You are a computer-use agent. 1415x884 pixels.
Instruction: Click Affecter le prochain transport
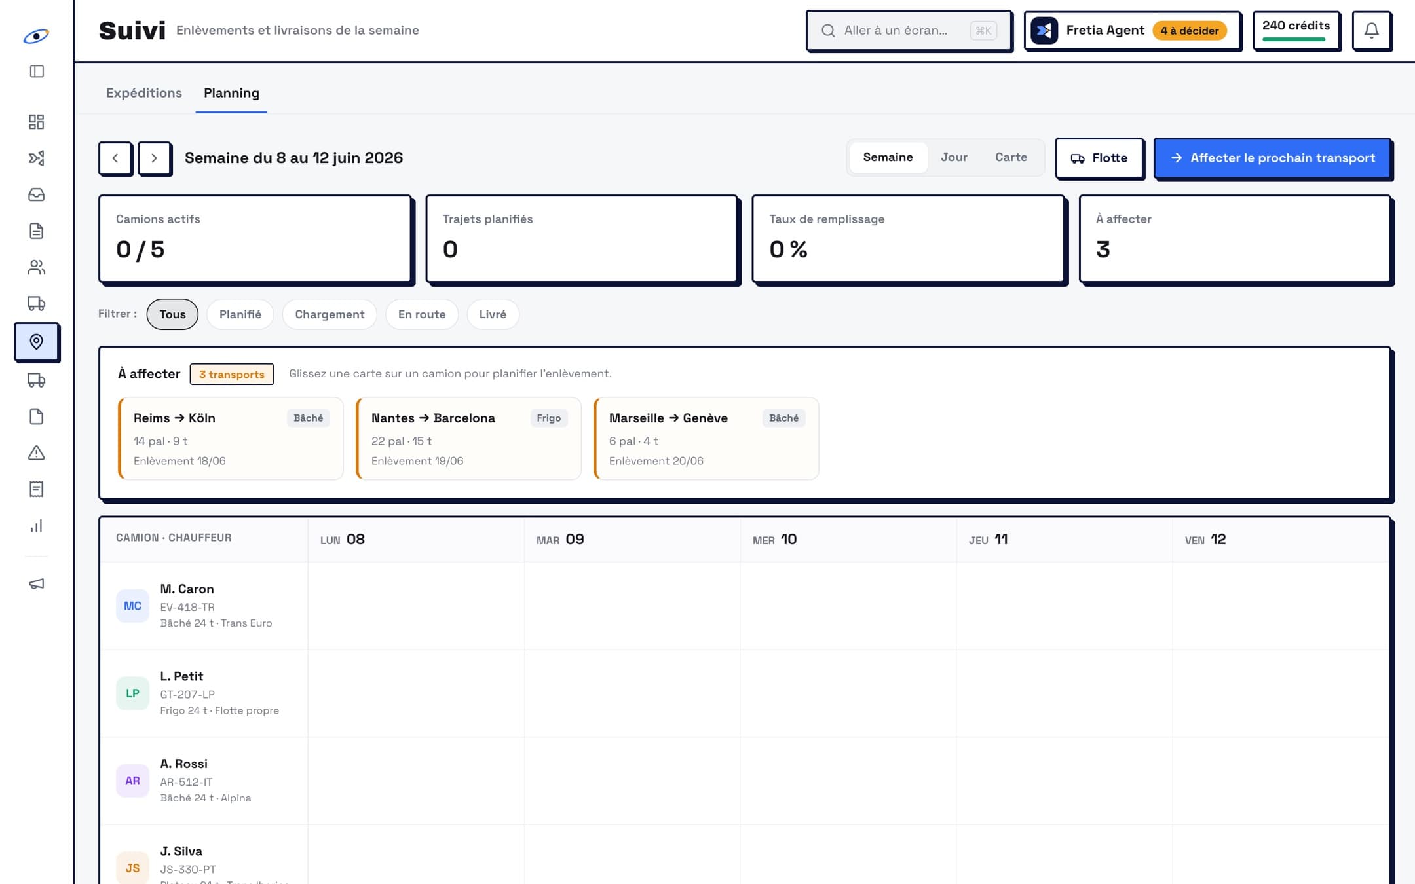[x=1272, y=158]
